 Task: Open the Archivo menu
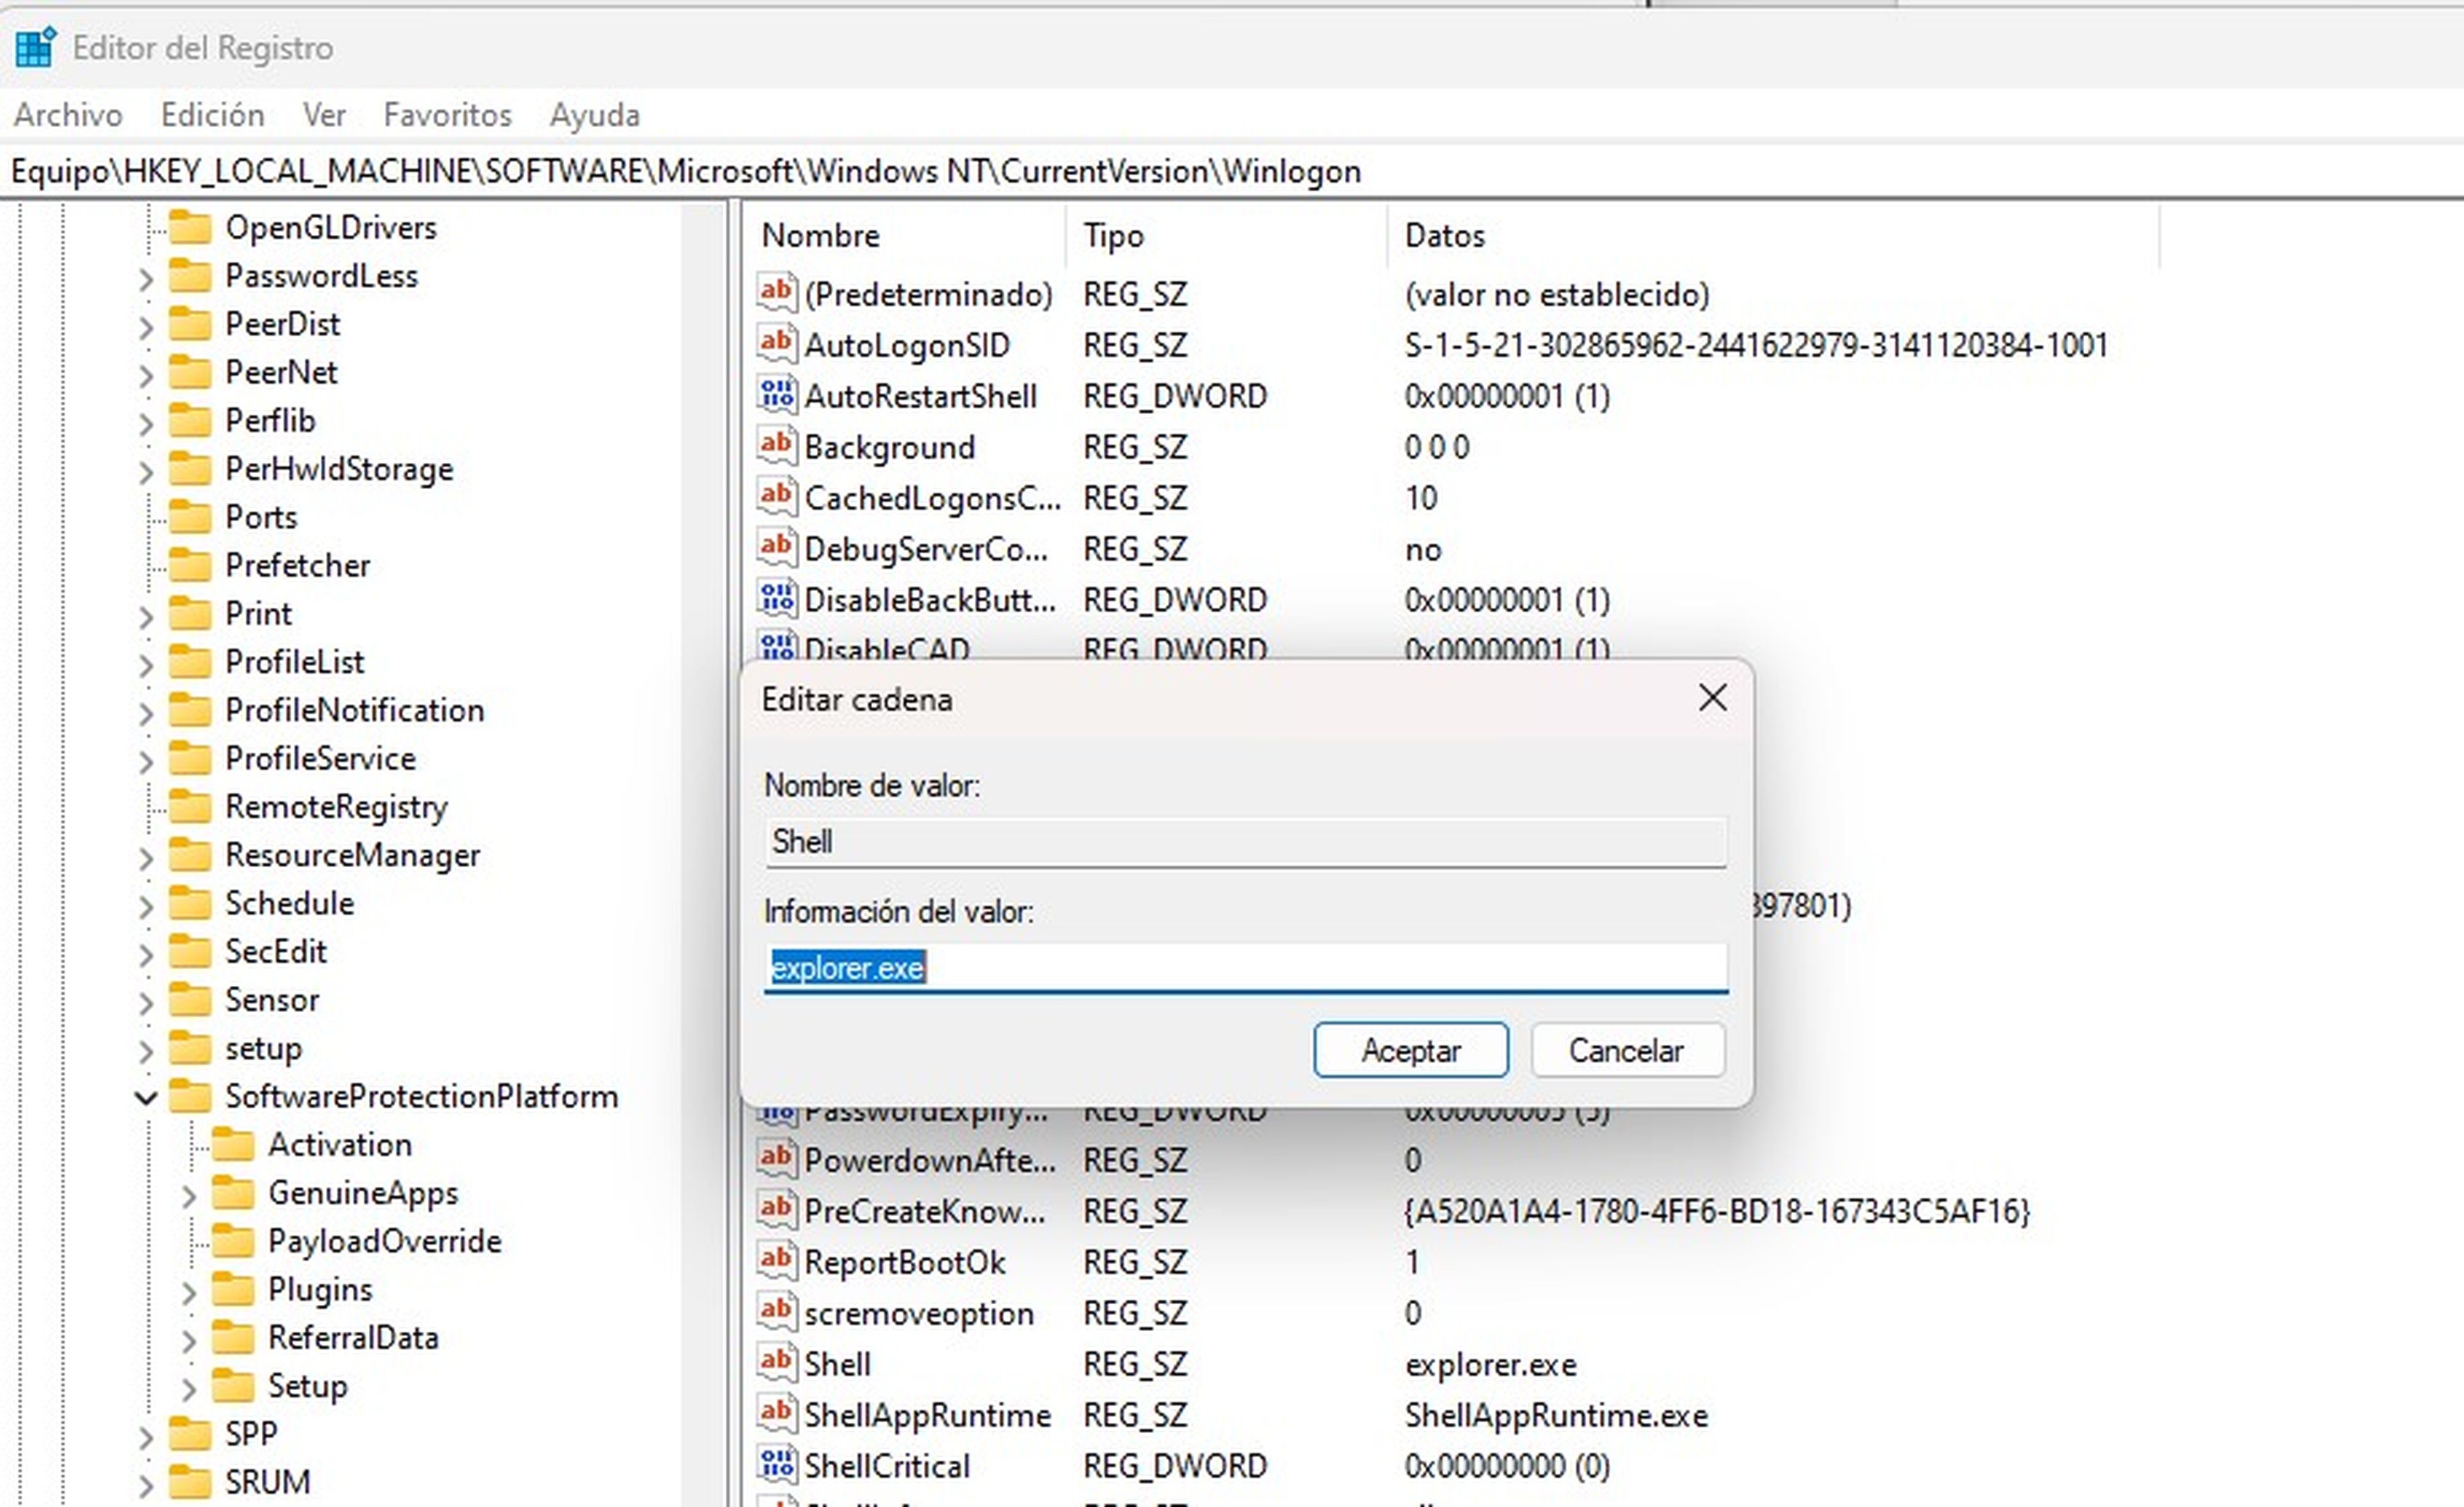point(68,115)
